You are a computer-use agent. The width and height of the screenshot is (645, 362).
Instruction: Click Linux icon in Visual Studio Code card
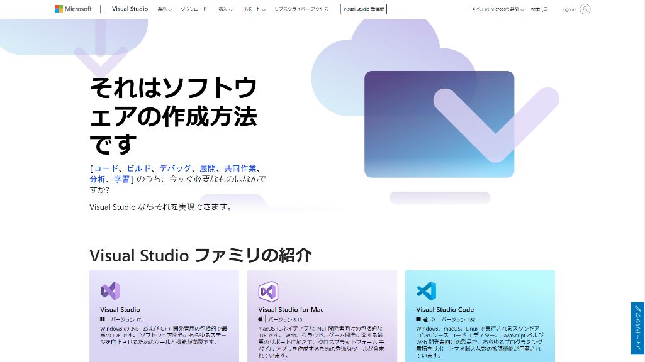coord(433,319)
